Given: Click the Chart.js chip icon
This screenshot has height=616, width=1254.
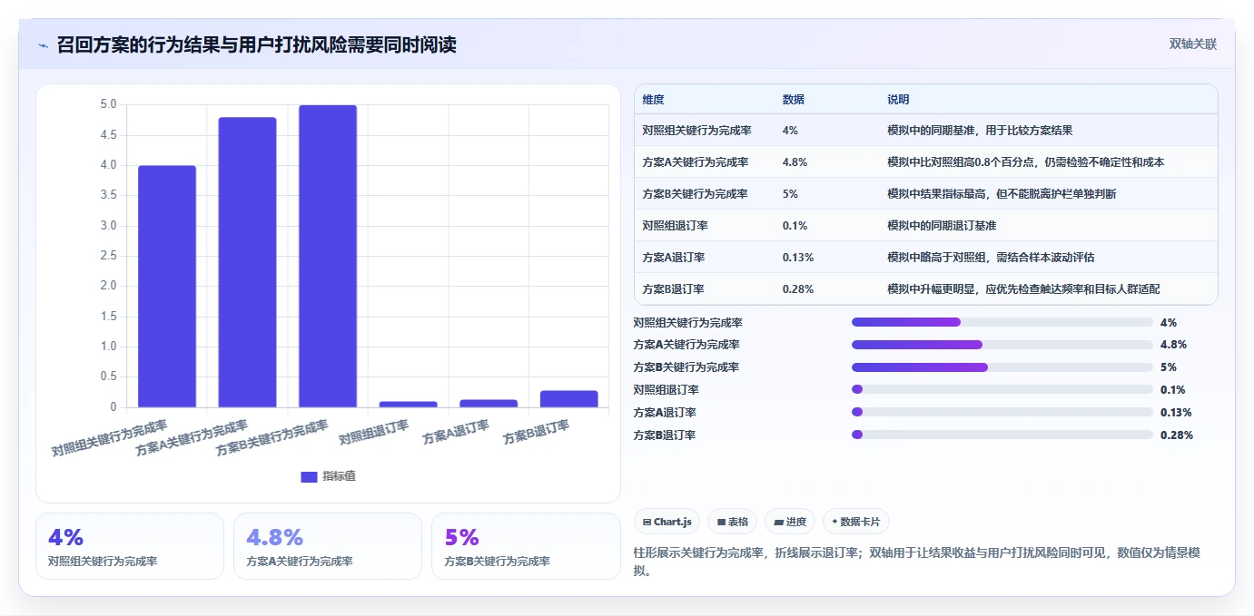Looking at the screenshot, I should click(647, 522).
